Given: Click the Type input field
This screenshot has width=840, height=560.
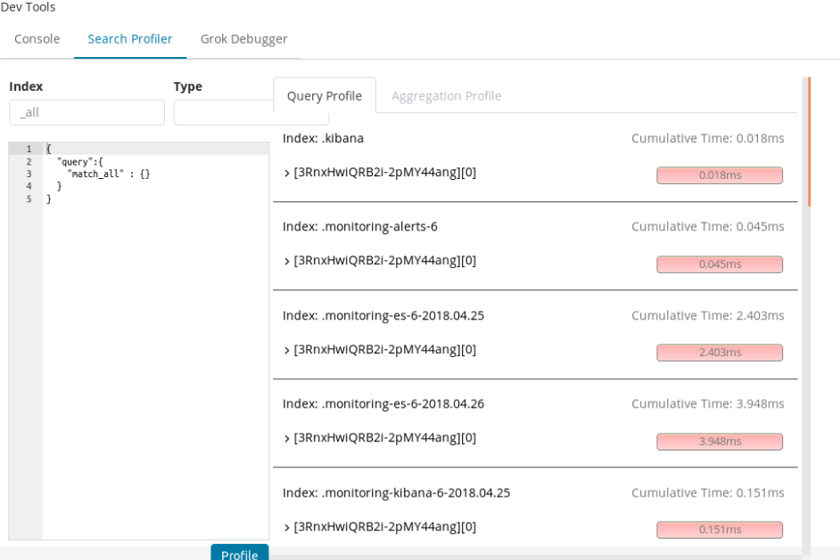Looking at the screenshot, I should pos(224,112).
